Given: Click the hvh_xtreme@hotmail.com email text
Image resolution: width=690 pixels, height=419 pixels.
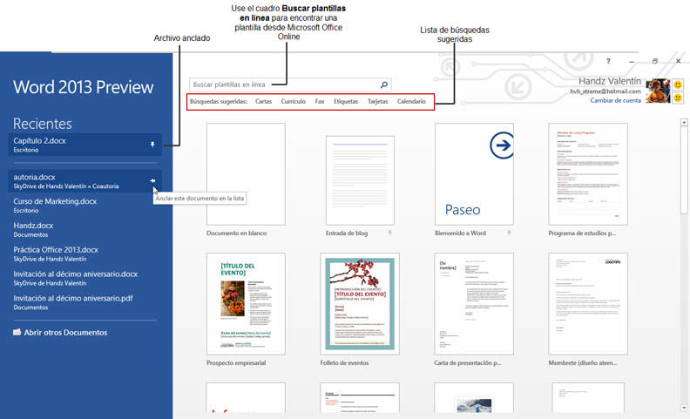Looking at the screenshot, I should pyautogui.click(x=605, y=91).
